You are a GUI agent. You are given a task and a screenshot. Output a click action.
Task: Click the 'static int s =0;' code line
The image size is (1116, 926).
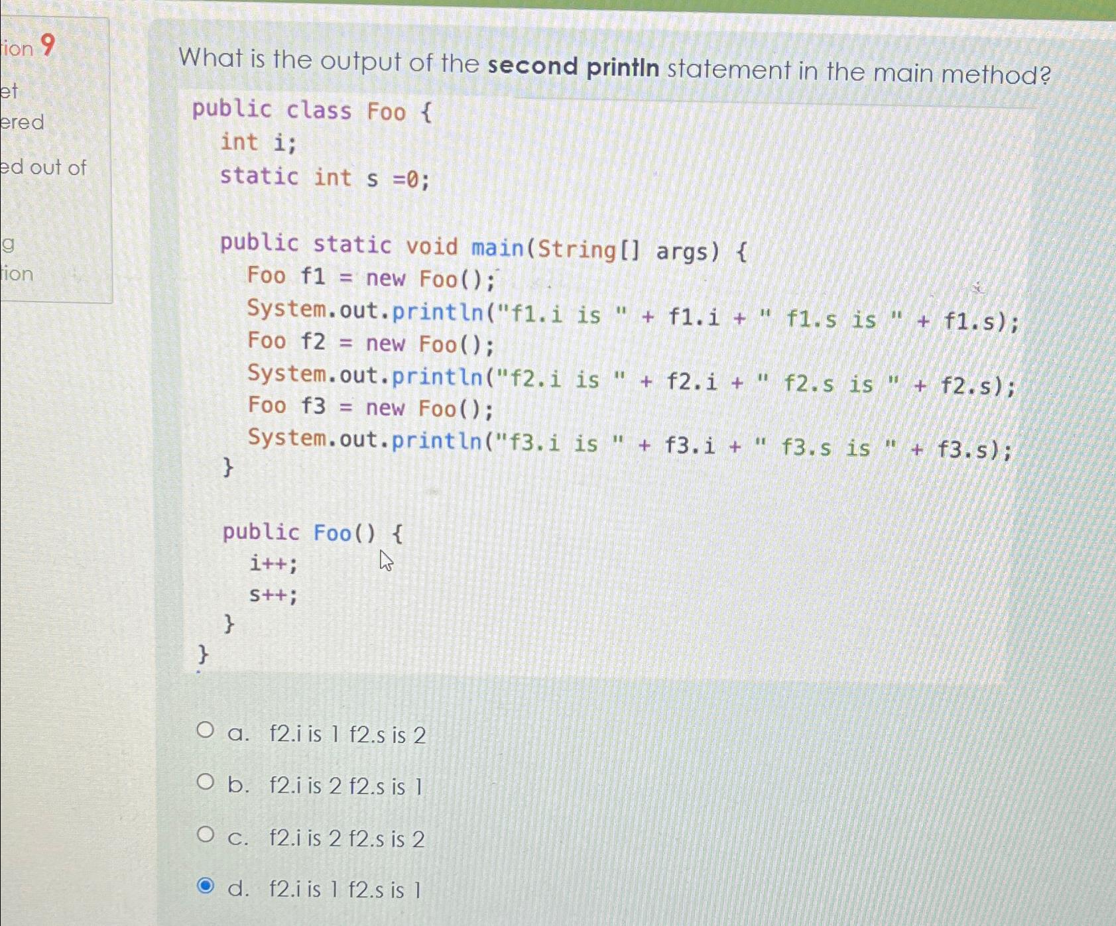(325, 177)
